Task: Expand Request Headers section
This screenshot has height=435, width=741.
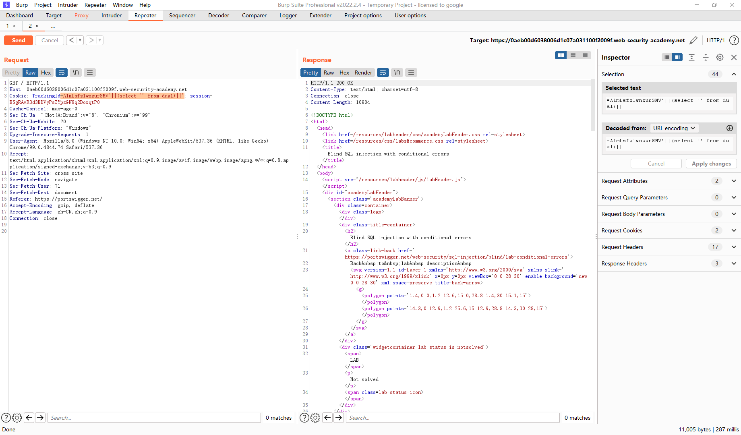Action: click(x=734, y=247)
